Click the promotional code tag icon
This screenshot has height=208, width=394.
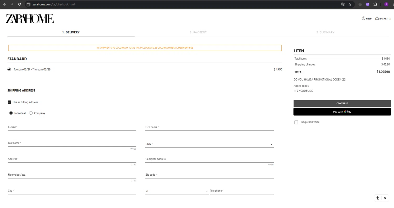point(344,80)
